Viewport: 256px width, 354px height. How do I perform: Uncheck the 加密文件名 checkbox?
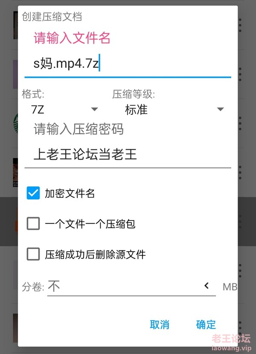pyautogui.click(x=33, y=193)
